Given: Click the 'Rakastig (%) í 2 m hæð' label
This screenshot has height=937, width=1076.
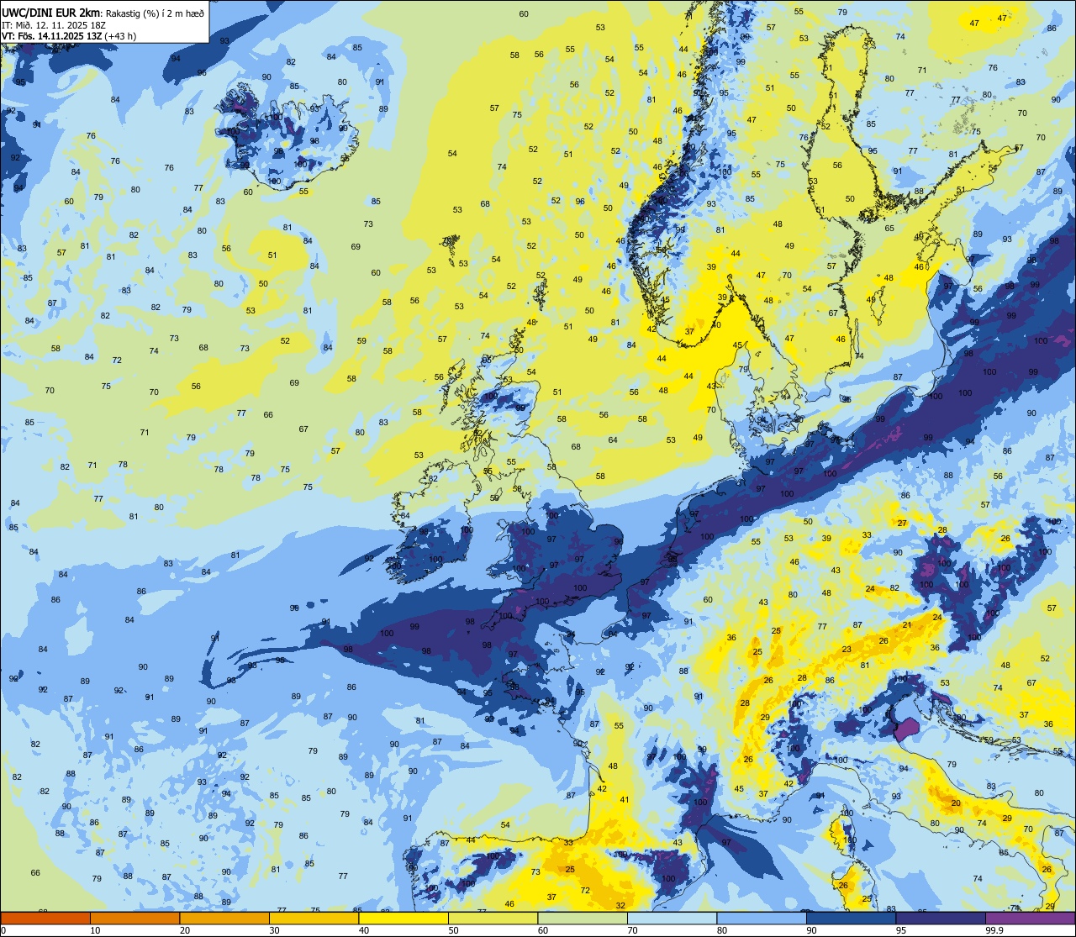Looking at the screenshot, I should [155, 12].
